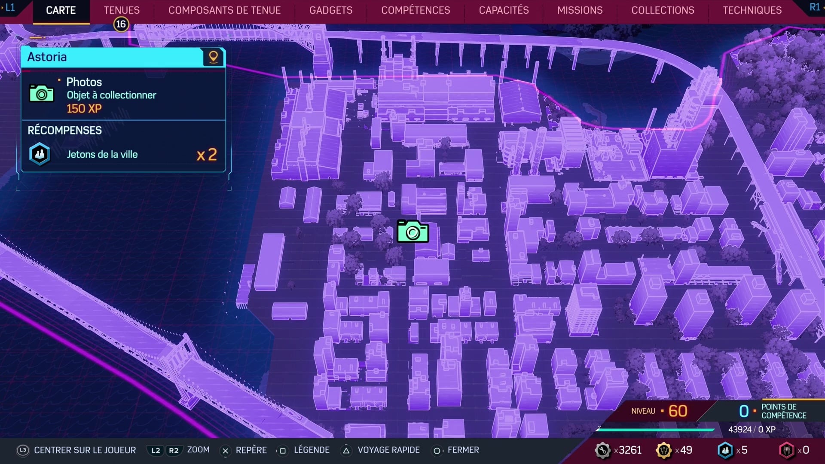
Task: Select the MISSIONS tab
Action: pos(580,10)
